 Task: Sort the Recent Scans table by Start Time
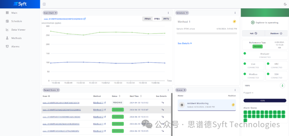141,96
